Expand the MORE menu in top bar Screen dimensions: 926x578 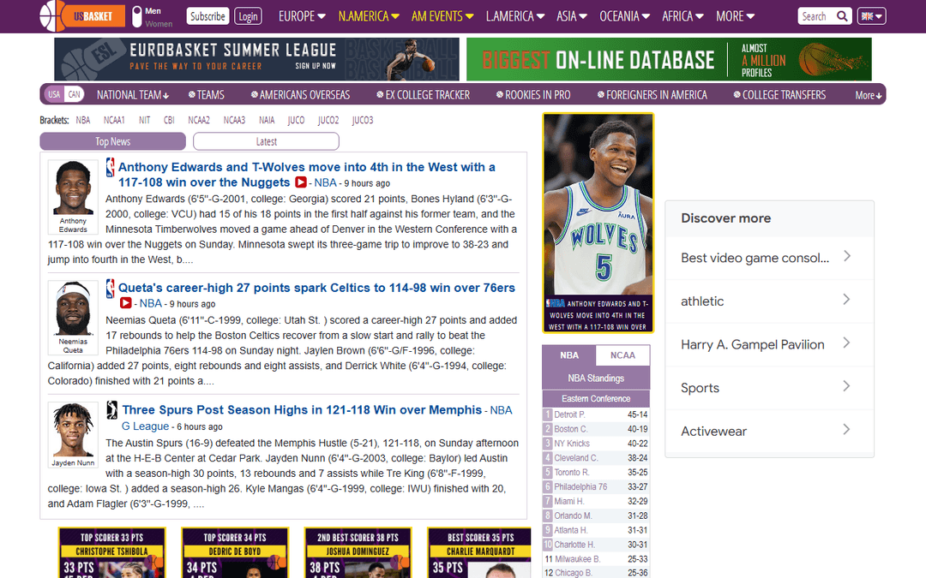click(x=736, y=16)
